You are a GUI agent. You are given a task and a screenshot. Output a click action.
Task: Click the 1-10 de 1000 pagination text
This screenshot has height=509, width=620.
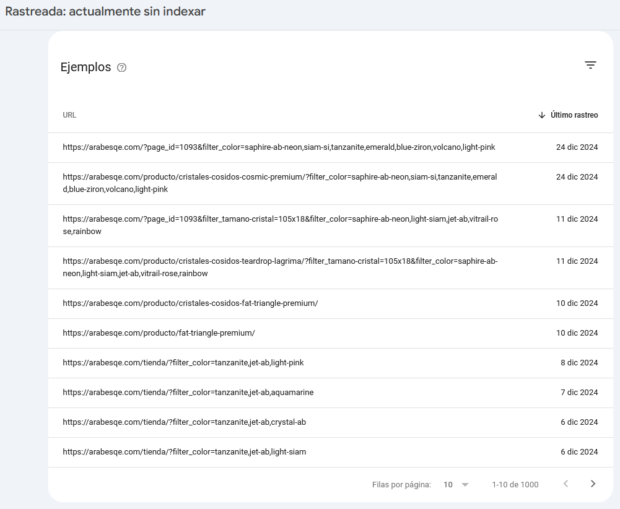(x=515, y=484)
